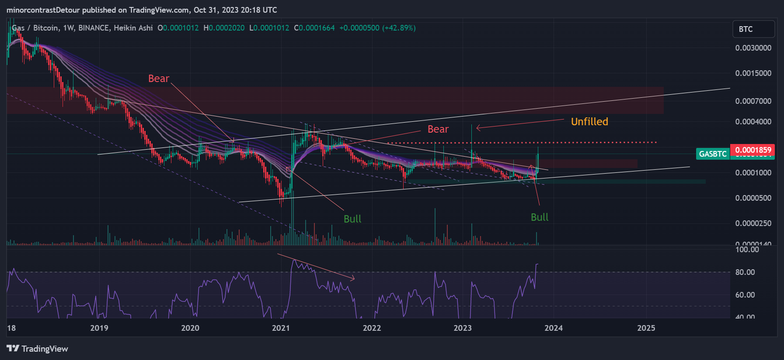
Task: Click the 0.0030000 price scale label
Action: (753, 48)
